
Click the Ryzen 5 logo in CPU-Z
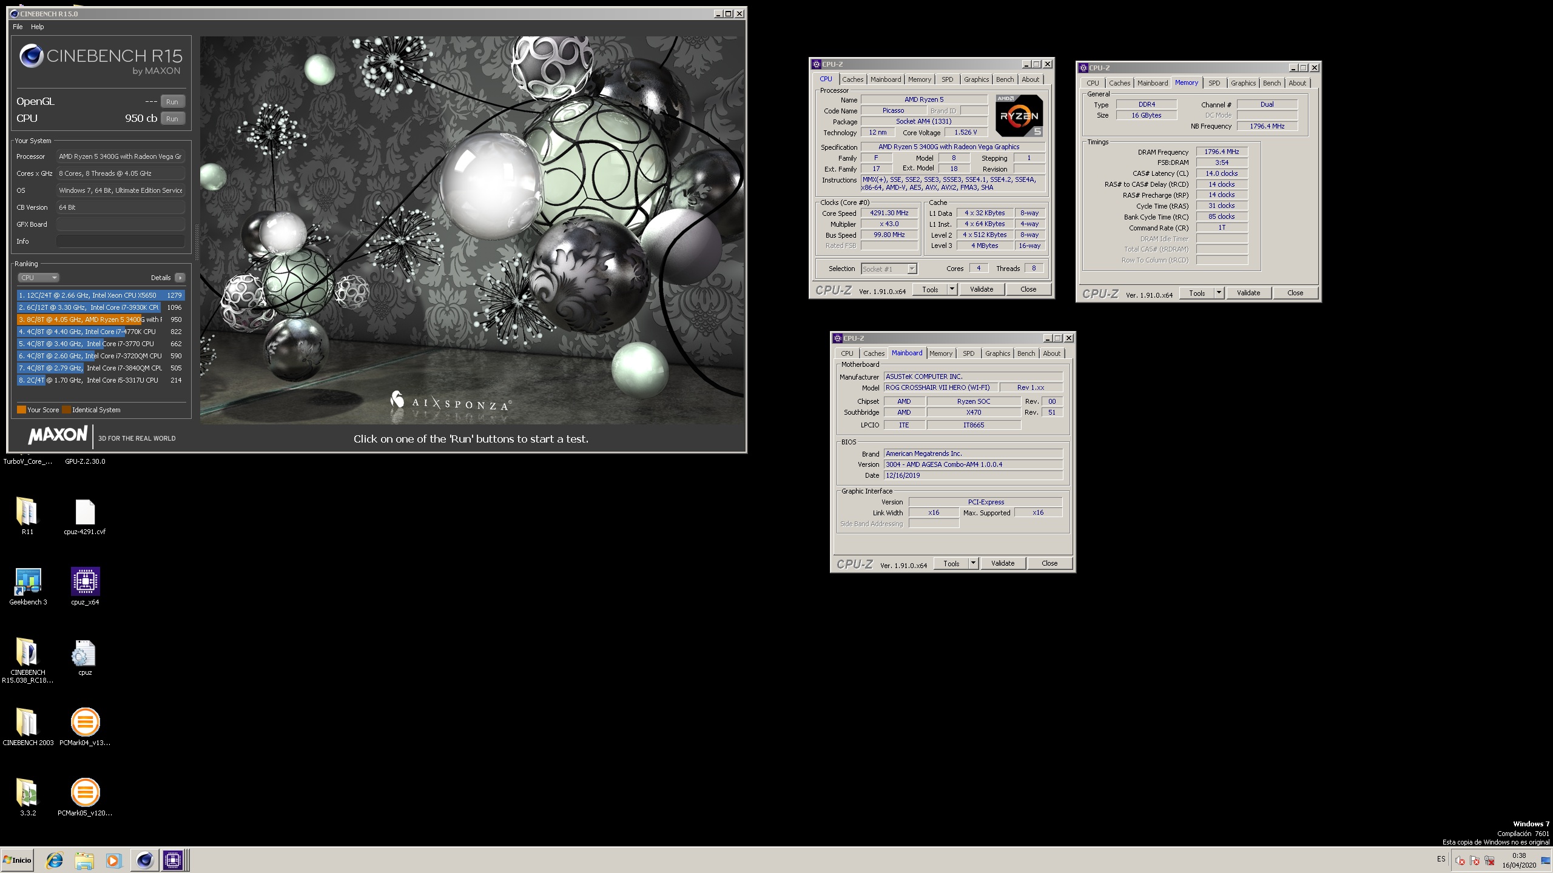(x=1019, y=115)
